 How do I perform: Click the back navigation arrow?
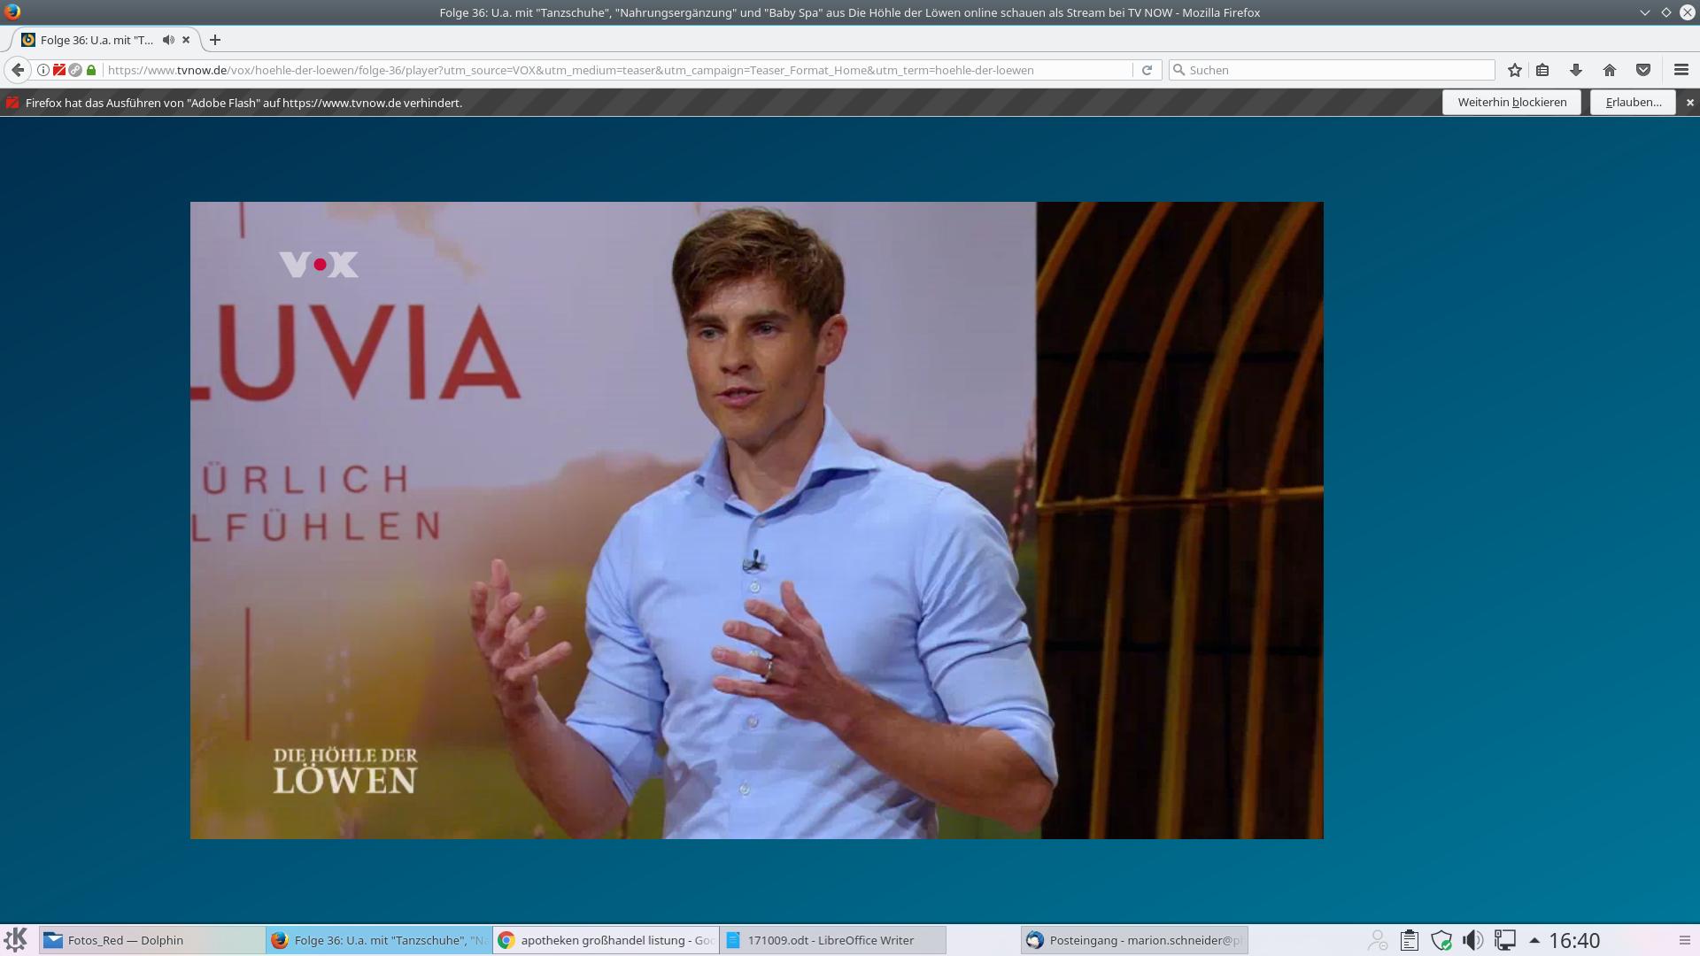pos(18,70)
